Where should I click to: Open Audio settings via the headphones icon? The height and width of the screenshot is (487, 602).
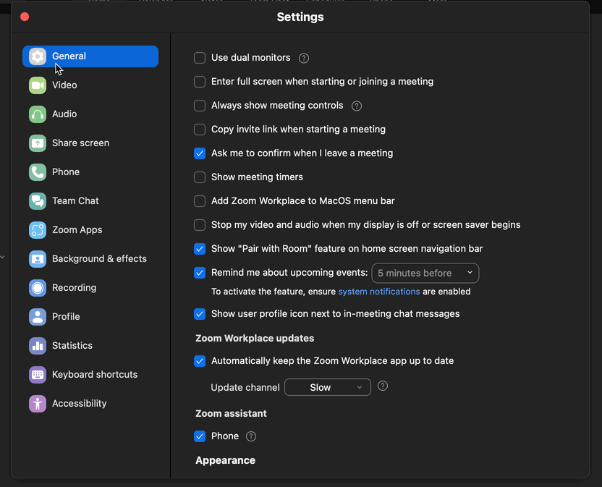[37, 114]
